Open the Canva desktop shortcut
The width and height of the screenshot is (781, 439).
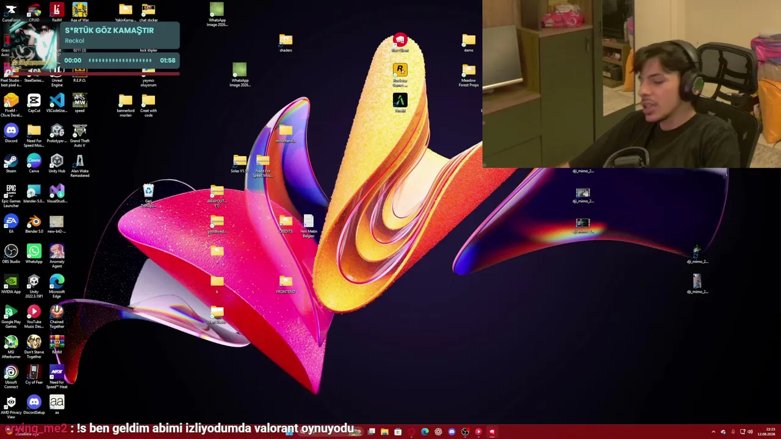pyautogui.click(x=34, y=163)
